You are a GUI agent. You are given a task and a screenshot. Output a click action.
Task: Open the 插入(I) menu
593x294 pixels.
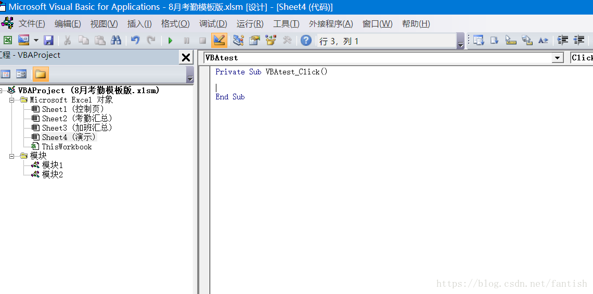[x=139, y=24]
